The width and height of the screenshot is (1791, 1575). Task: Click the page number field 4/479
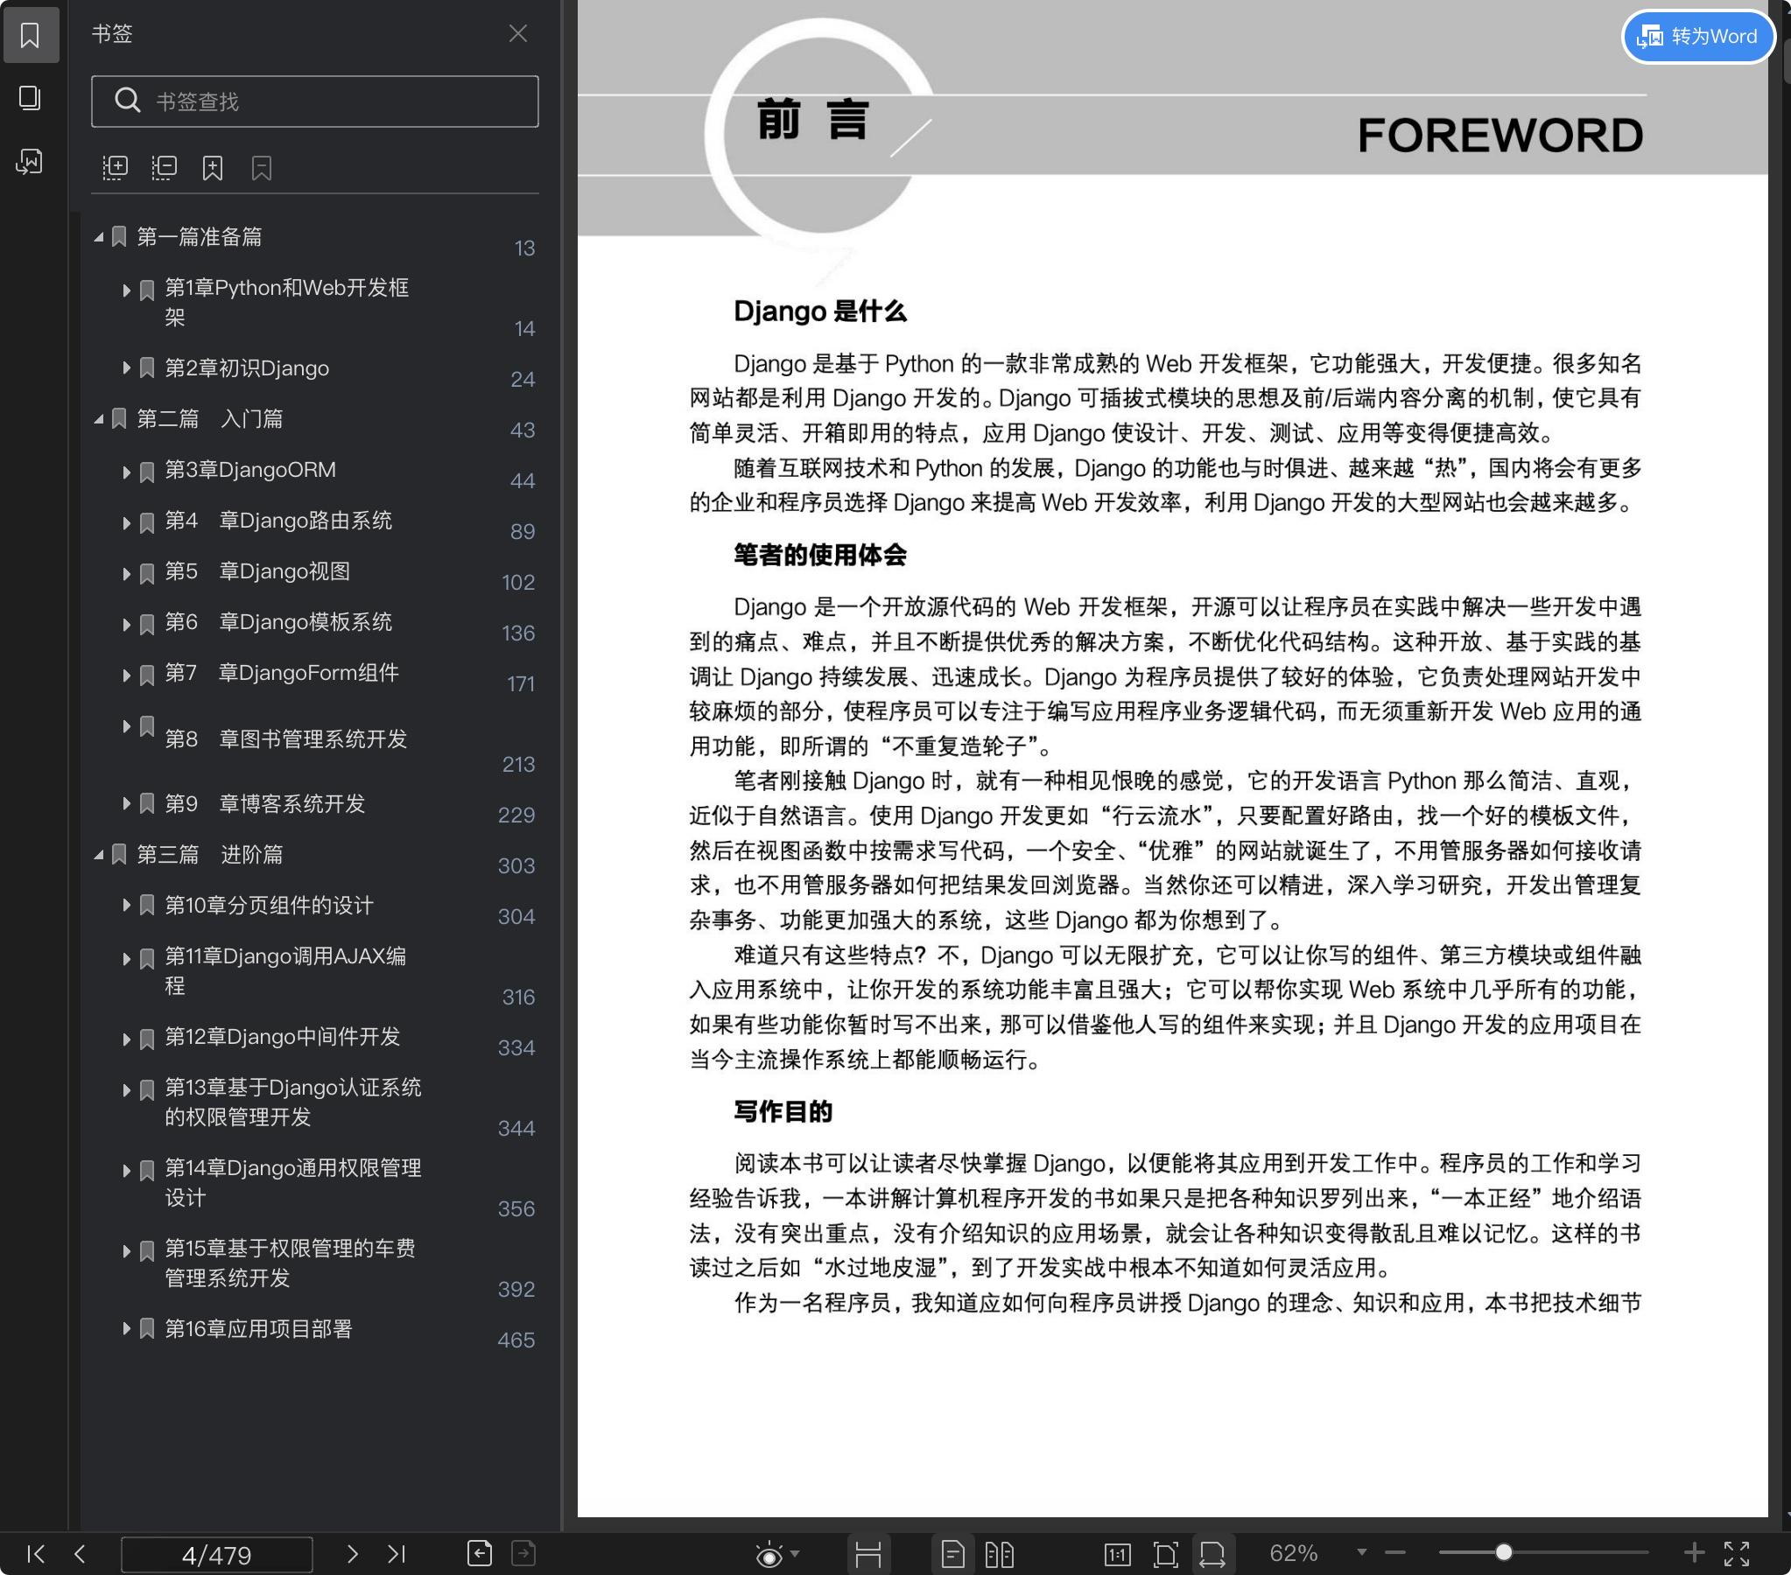tap(216, 1555)
